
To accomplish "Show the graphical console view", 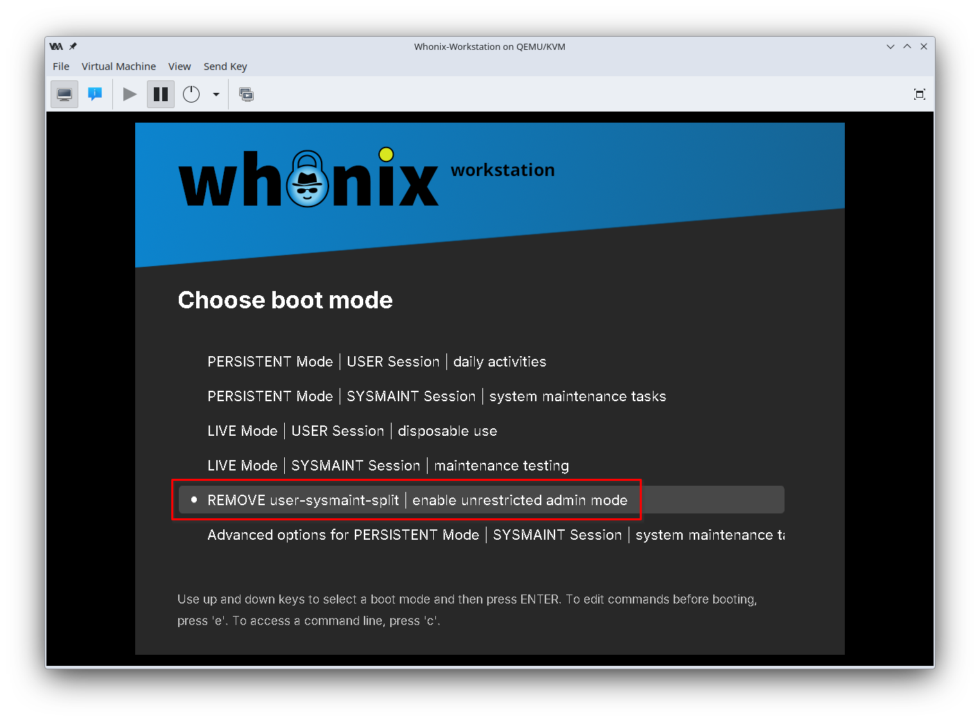I will pos(64,94).
